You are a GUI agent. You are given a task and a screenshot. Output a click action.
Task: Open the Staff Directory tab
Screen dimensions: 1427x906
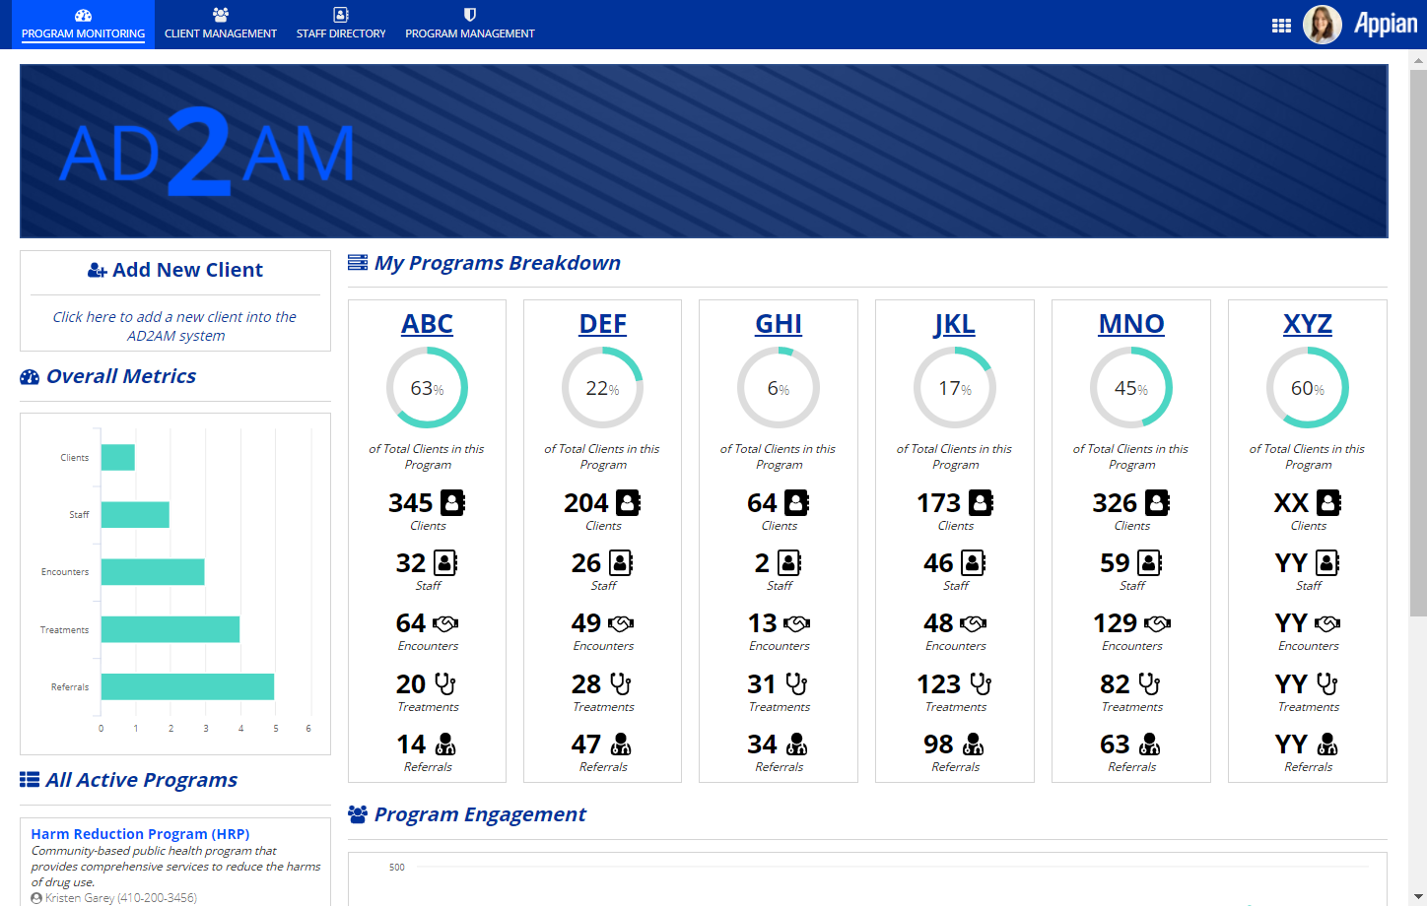click(341, 25)
